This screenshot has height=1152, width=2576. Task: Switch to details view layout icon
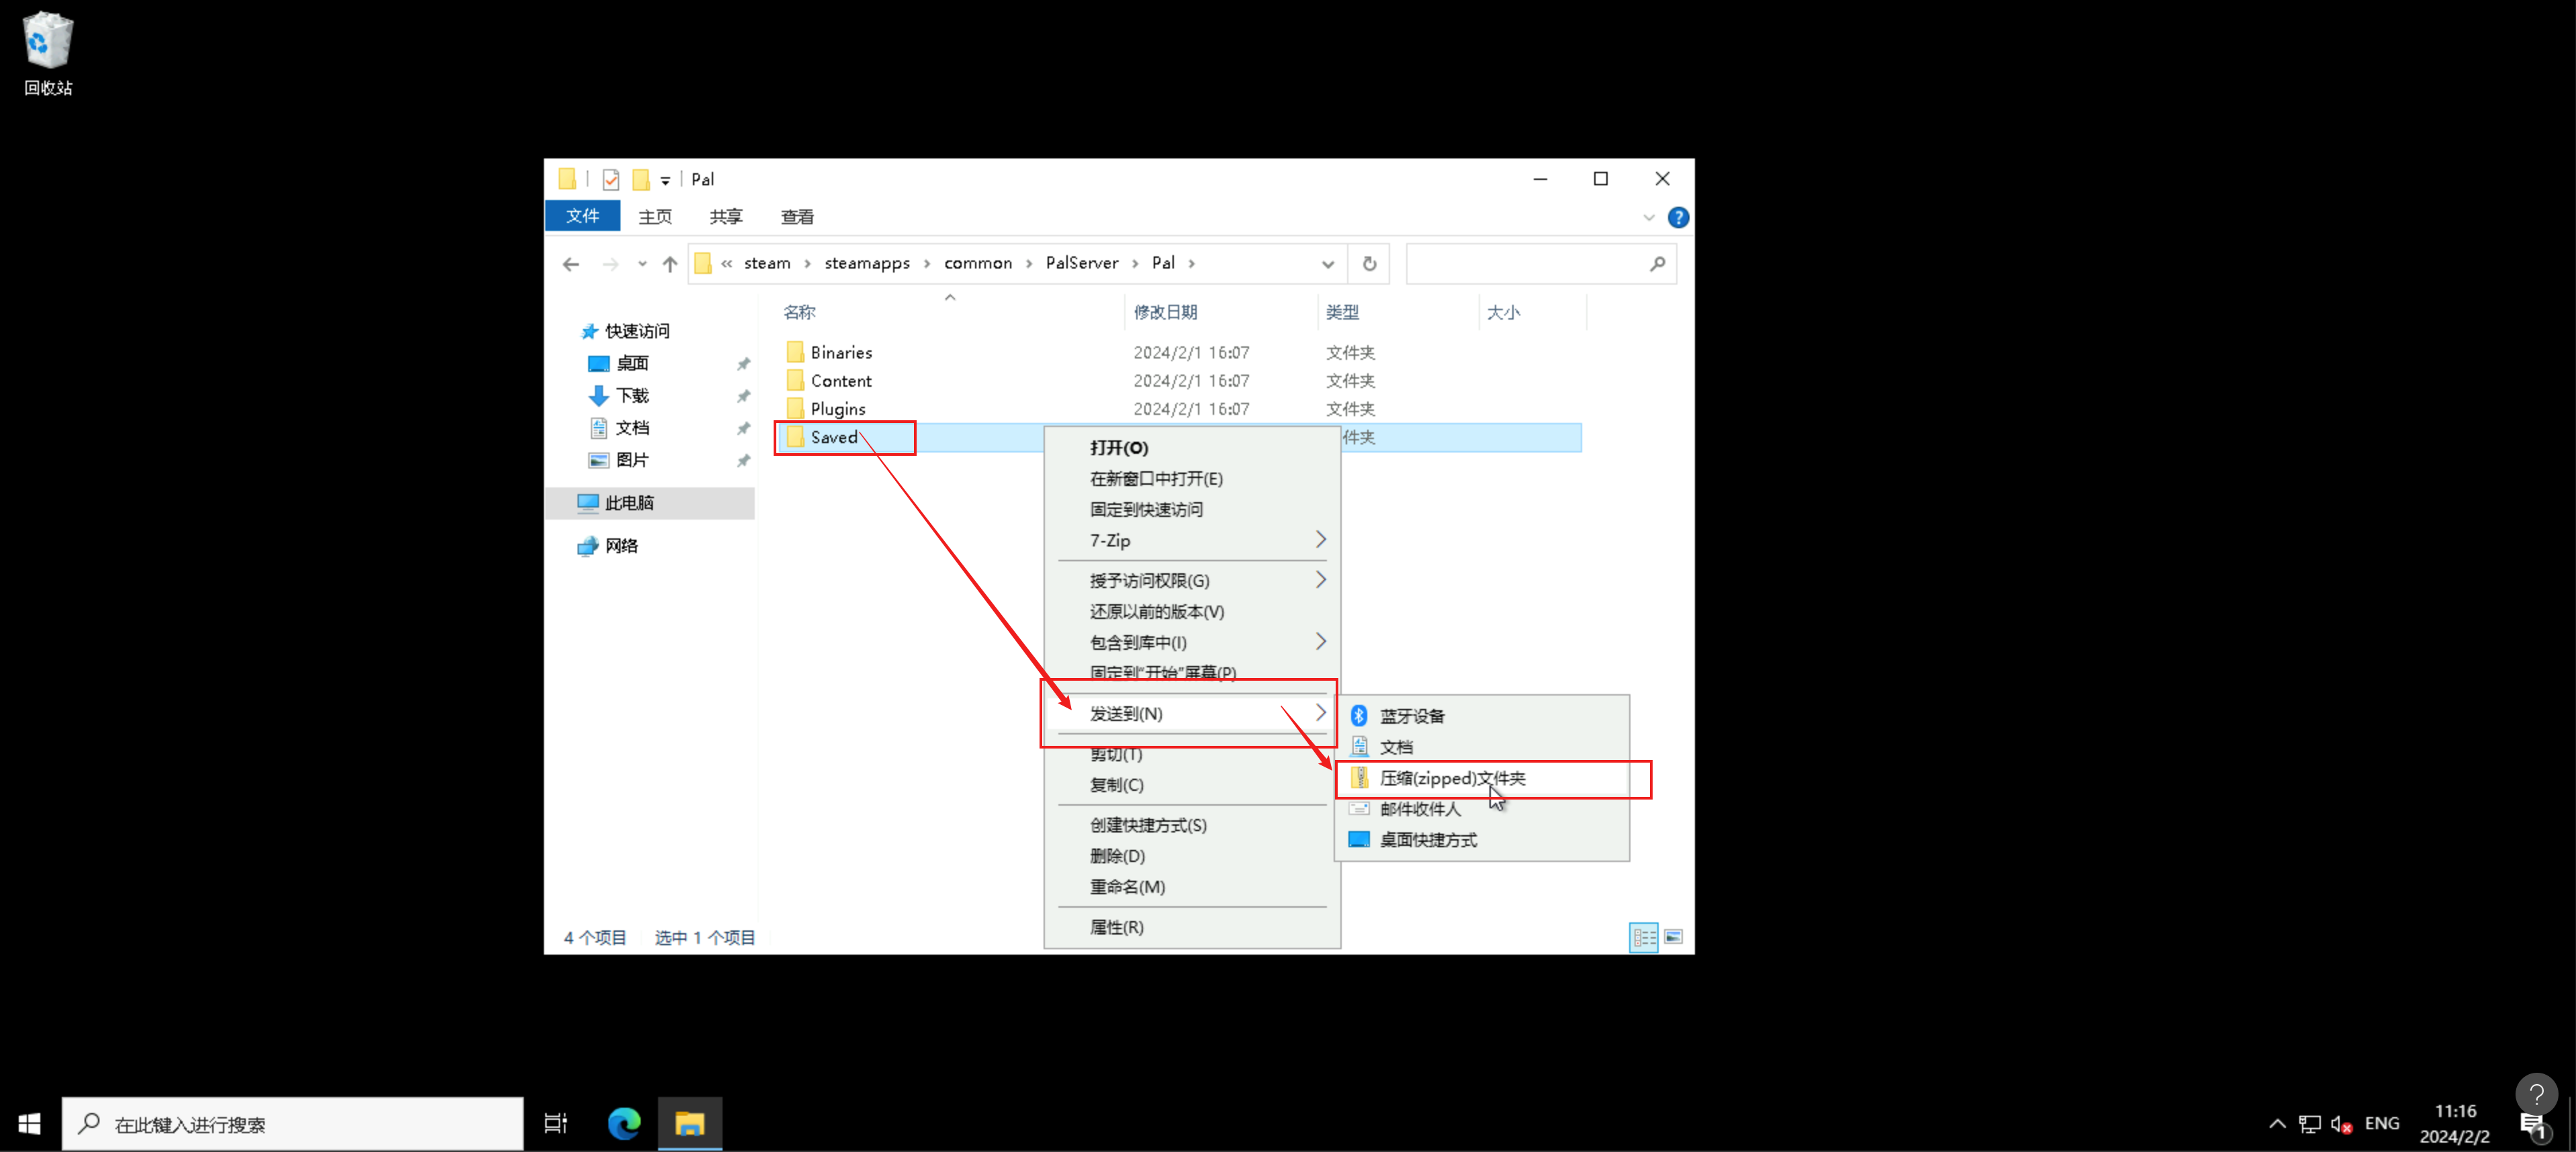click(1644, 937)
